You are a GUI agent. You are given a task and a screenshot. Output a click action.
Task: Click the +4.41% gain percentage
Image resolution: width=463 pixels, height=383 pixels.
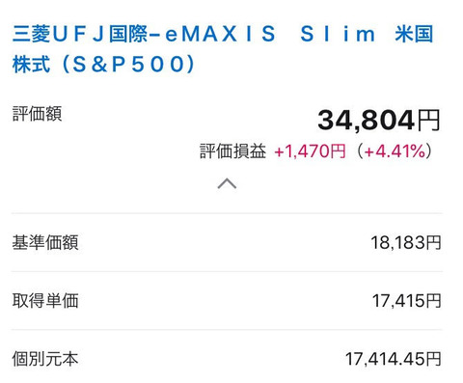click(x=395, y=151)
